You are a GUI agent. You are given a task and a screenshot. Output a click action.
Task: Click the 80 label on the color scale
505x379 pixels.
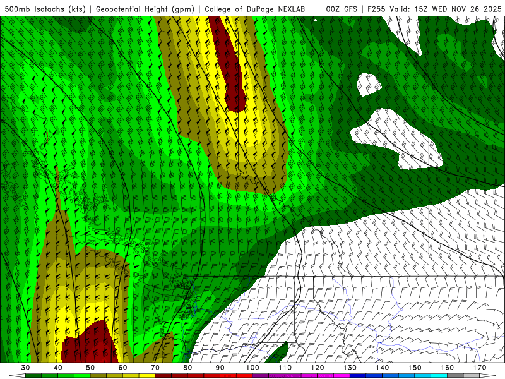(187, 368)
